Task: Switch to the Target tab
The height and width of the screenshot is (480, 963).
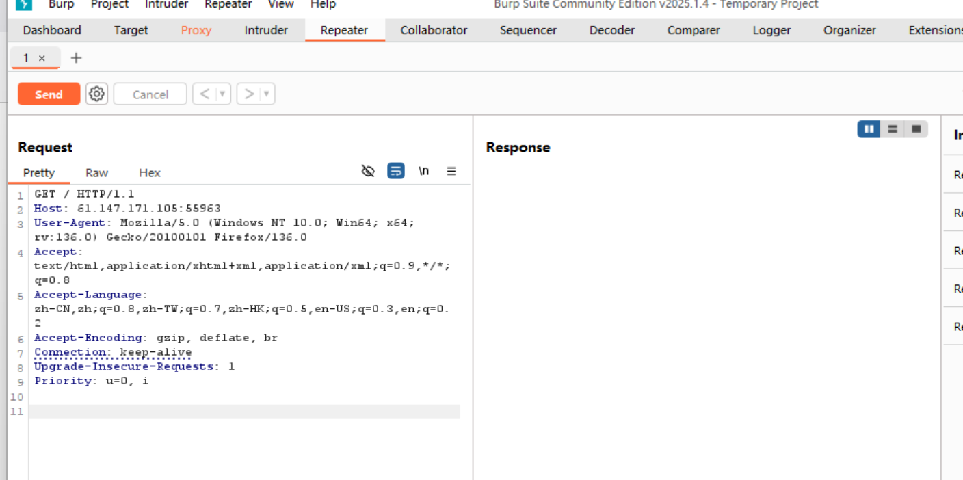Action: click(x=131, y=30)
